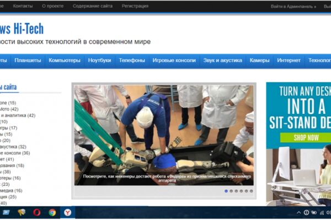
Task: Open sidebar link ending 'теры (16)'
Action: point(10,178)
